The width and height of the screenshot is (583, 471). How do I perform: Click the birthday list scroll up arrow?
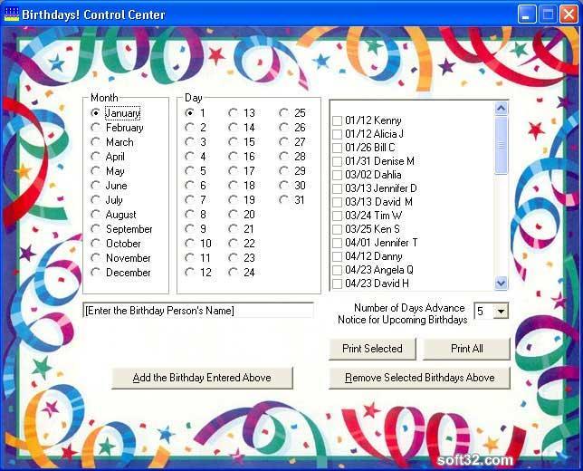(502, 109)
